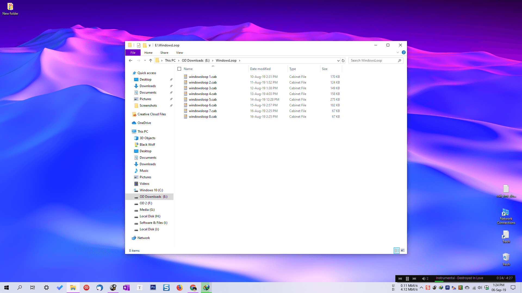Pause the music player track
522x293 pixels.
click(407, 278)
